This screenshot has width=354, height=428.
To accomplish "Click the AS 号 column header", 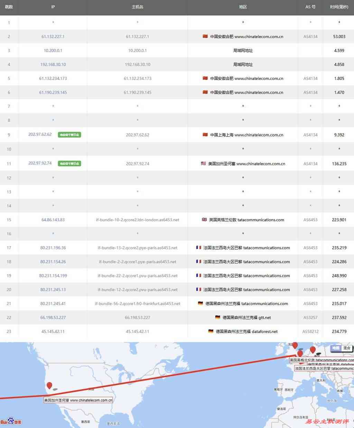I will coord(310,7).
